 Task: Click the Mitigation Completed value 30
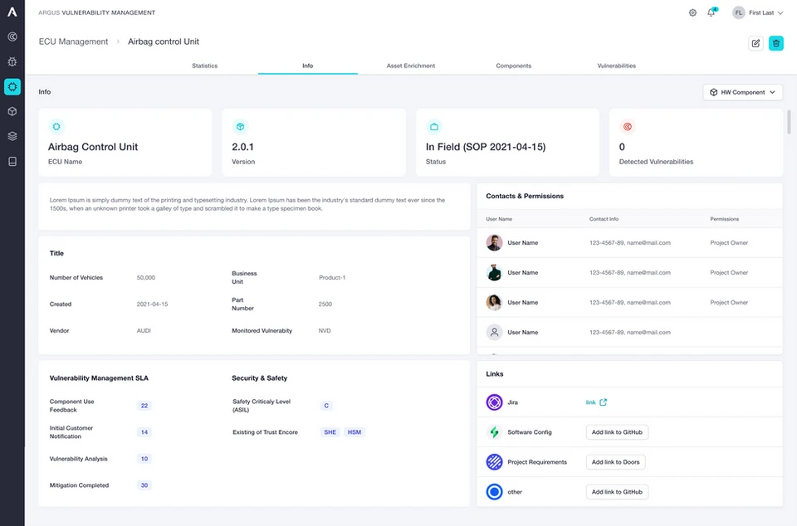pyautogui.click(x=144, y=485)
